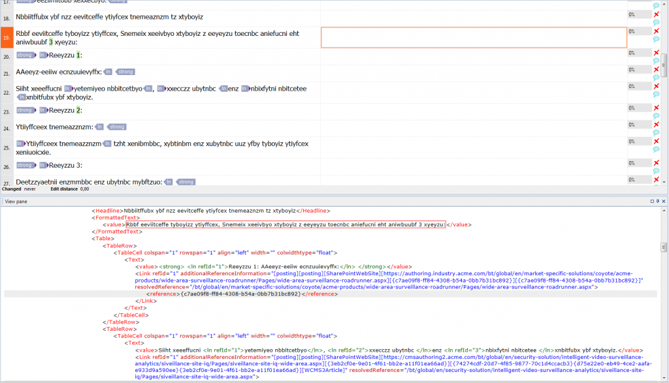The width and height of the screenshot is (669, 383).
Task: Close the View pane with its X icon
Action: tap(664, 201)
